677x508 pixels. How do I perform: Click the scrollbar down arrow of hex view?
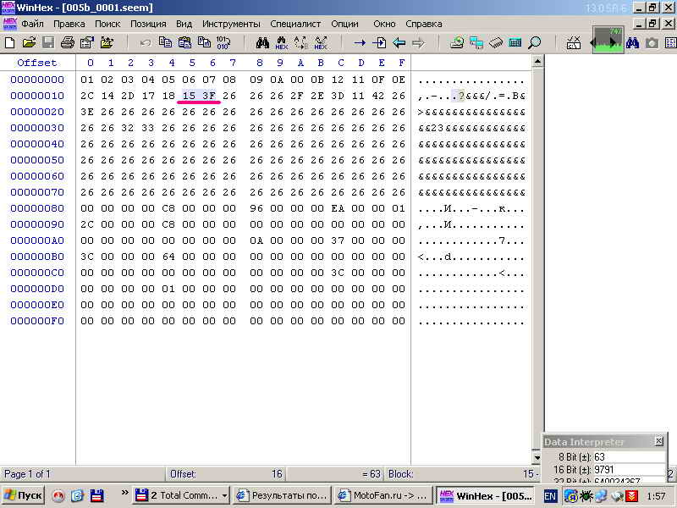click(537, 456)
